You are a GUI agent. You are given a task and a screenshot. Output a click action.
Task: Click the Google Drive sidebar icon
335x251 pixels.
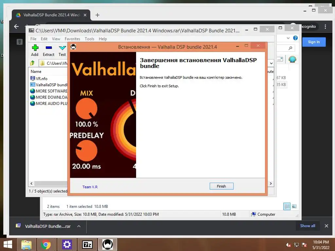click(19, 42)
